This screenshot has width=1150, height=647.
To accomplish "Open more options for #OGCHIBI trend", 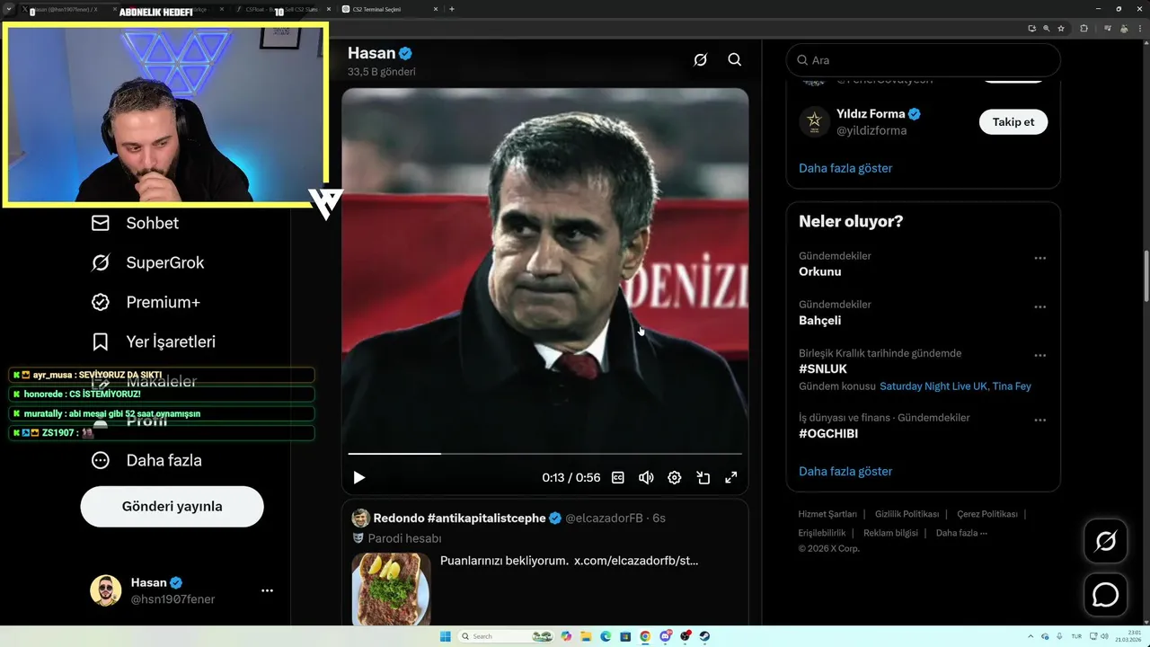I will pos(1040,420).
